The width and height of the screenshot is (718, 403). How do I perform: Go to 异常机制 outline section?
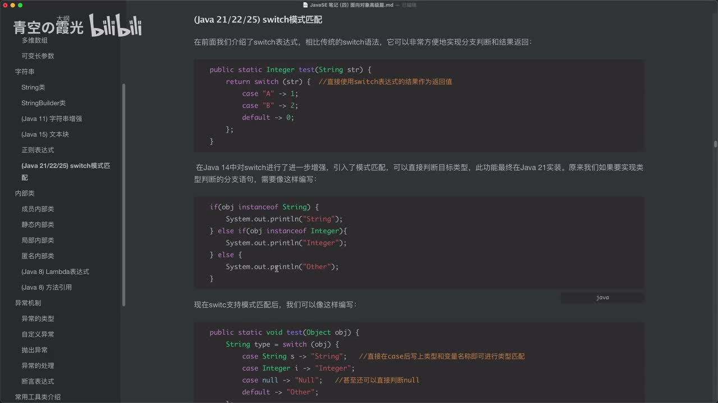[x=28, y=303]
